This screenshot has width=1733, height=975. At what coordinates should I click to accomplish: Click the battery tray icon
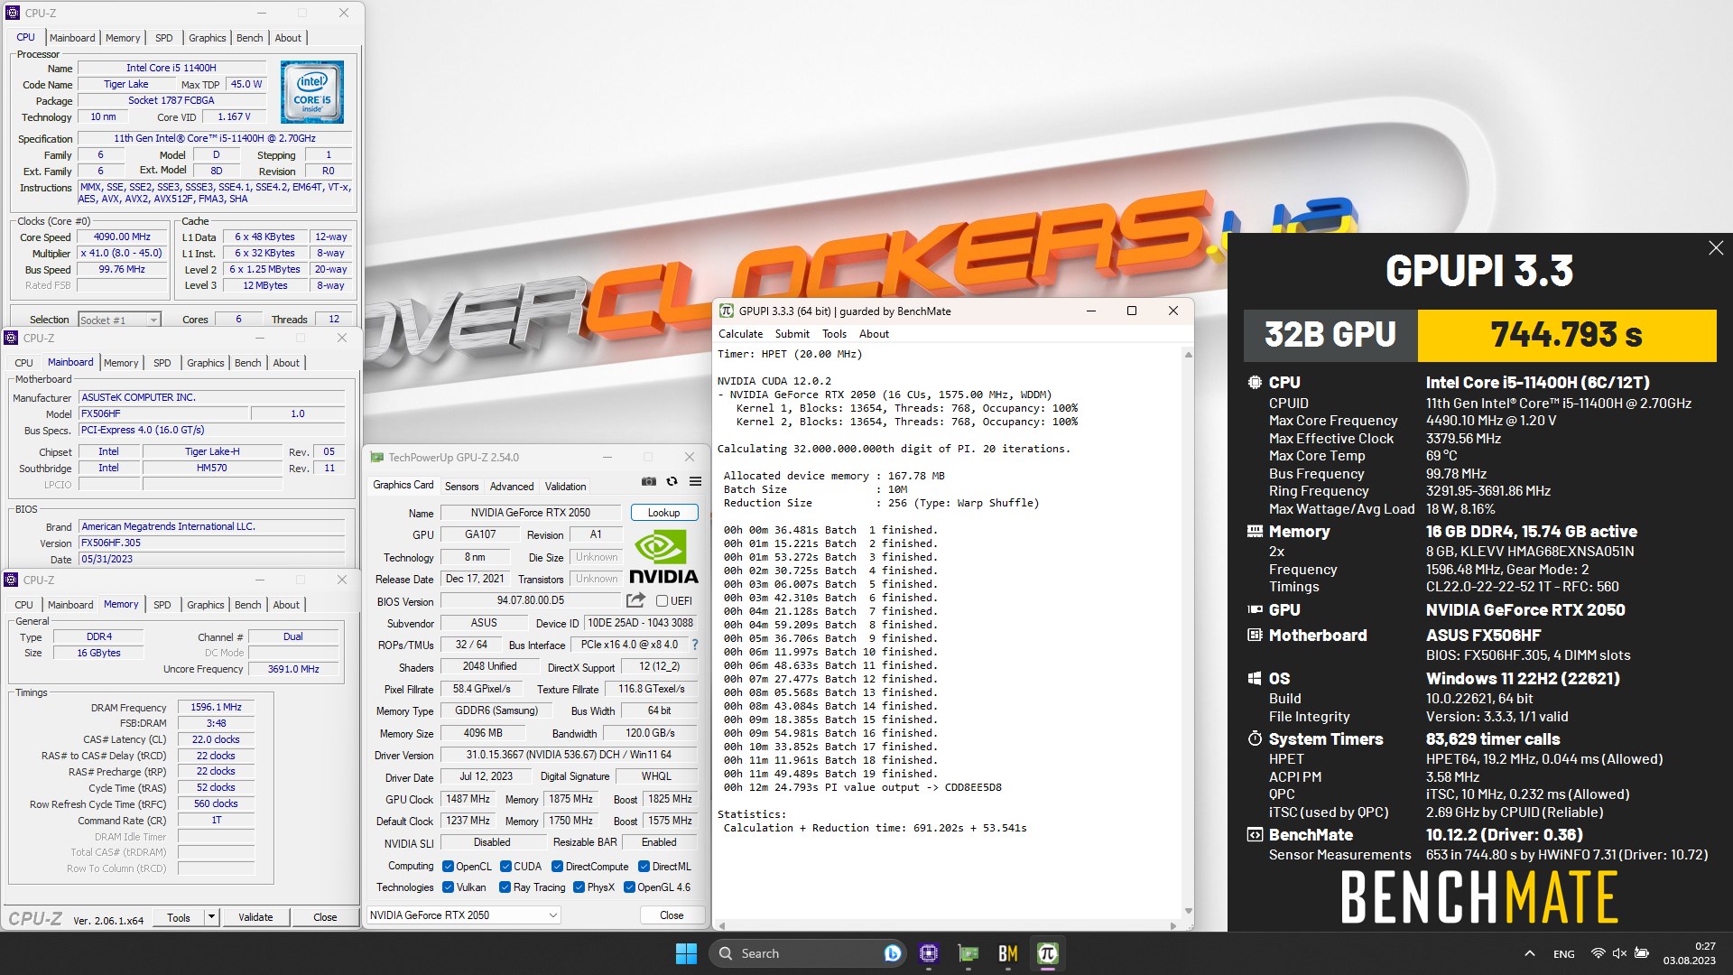pos(1642,953)
